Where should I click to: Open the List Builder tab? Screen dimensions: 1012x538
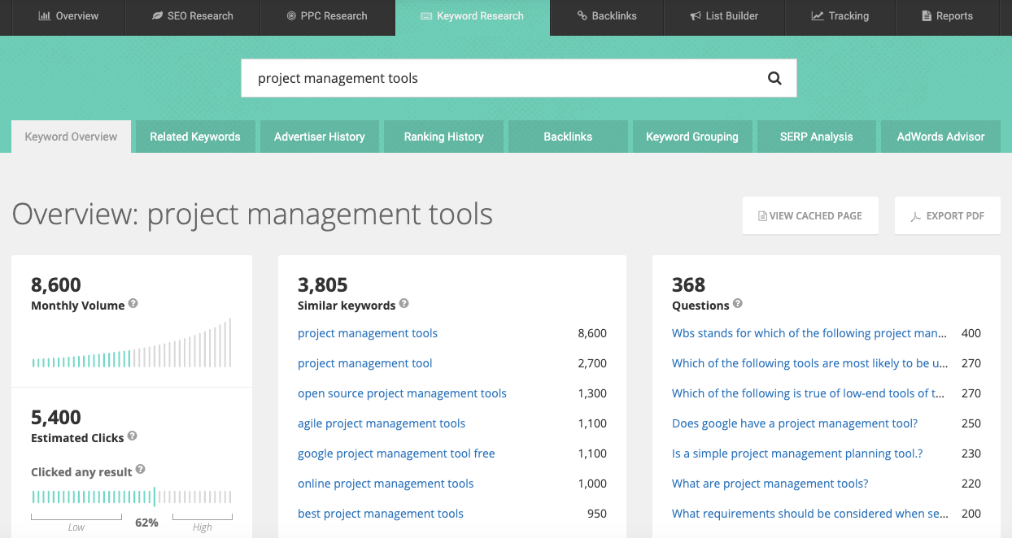click(724, 16)
